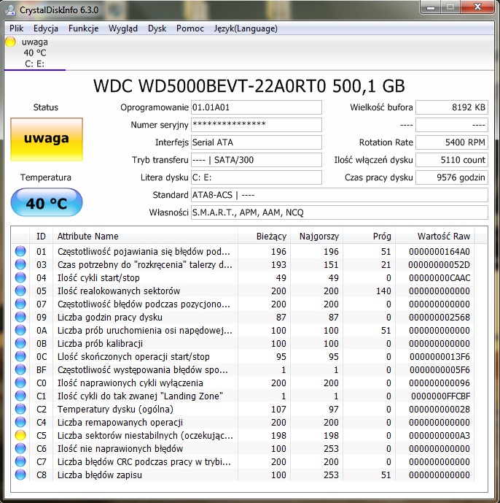Select row Temperatury dysku (ogólna)
The width and height of the screenshot is (500, 503).
pos(243,409)
